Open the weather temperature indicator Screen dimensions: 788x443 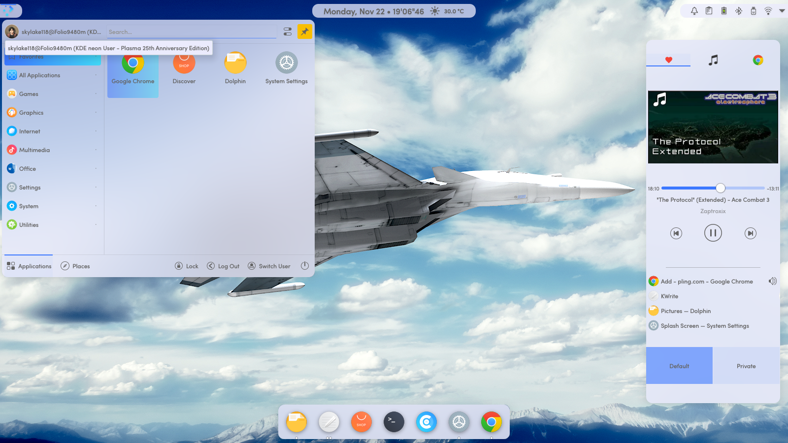447,11
